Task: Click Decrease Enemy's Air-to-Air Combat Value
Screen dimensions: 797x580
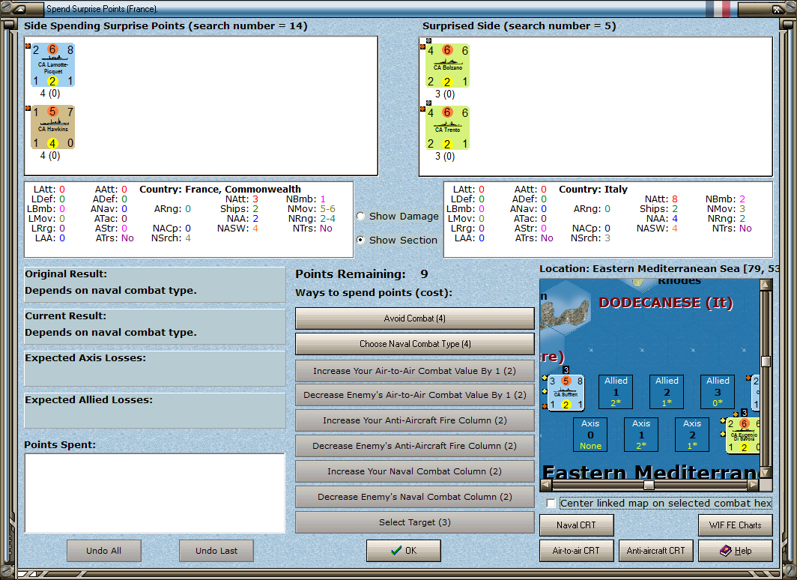Action: point(415,395)
